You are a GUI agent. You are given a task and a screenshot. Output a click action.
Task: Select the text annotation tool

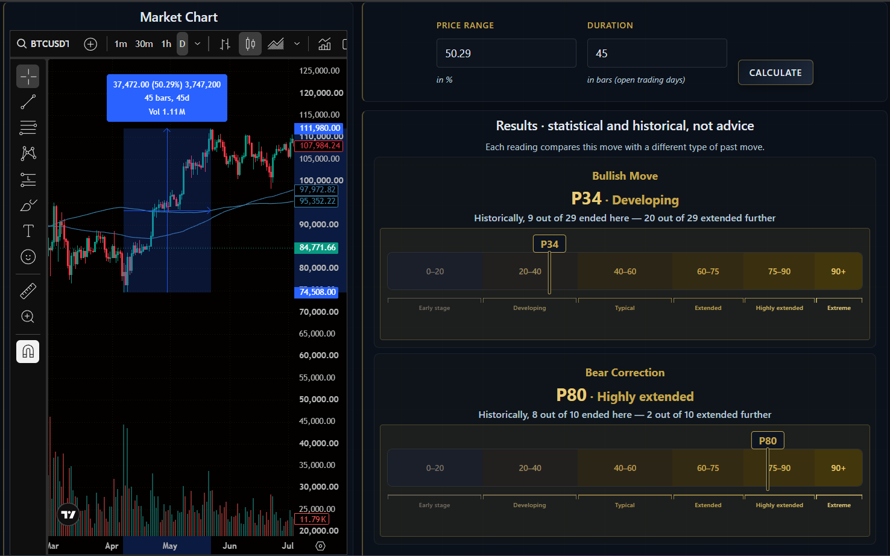click(28, 231)
